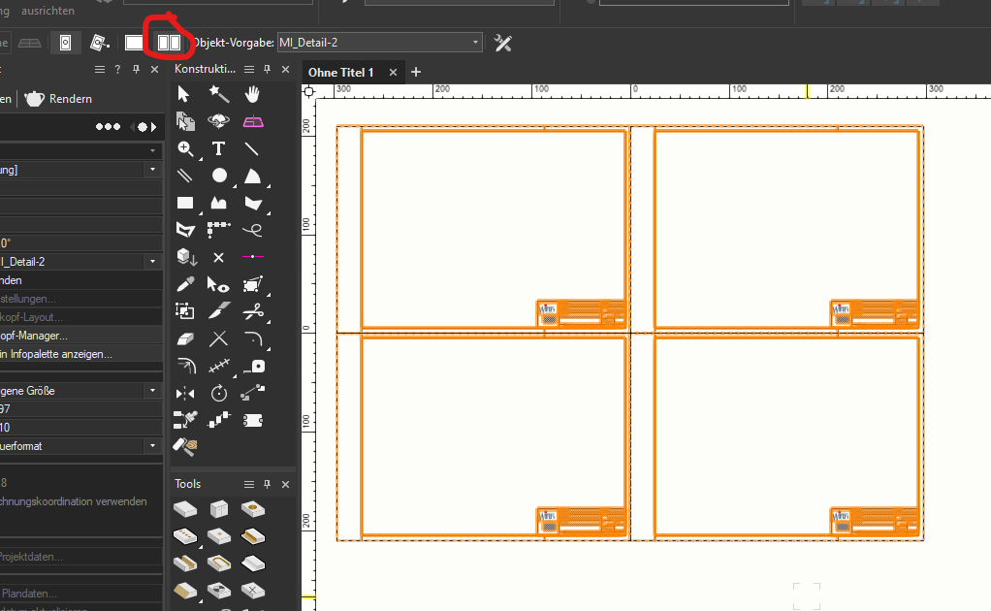Activate the Line tool
The image size is (991, 611).
(250, 148)
